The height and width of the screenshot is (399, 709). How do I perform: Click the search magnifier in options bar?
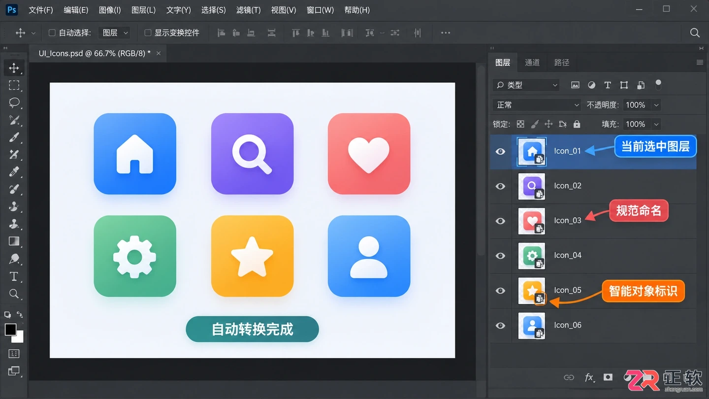tap(695, 33)
